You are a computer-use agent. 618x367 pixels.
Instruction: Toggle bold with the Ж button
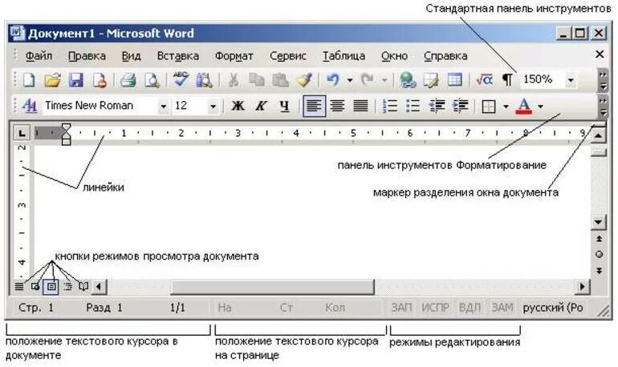click(x=238, y=106)
